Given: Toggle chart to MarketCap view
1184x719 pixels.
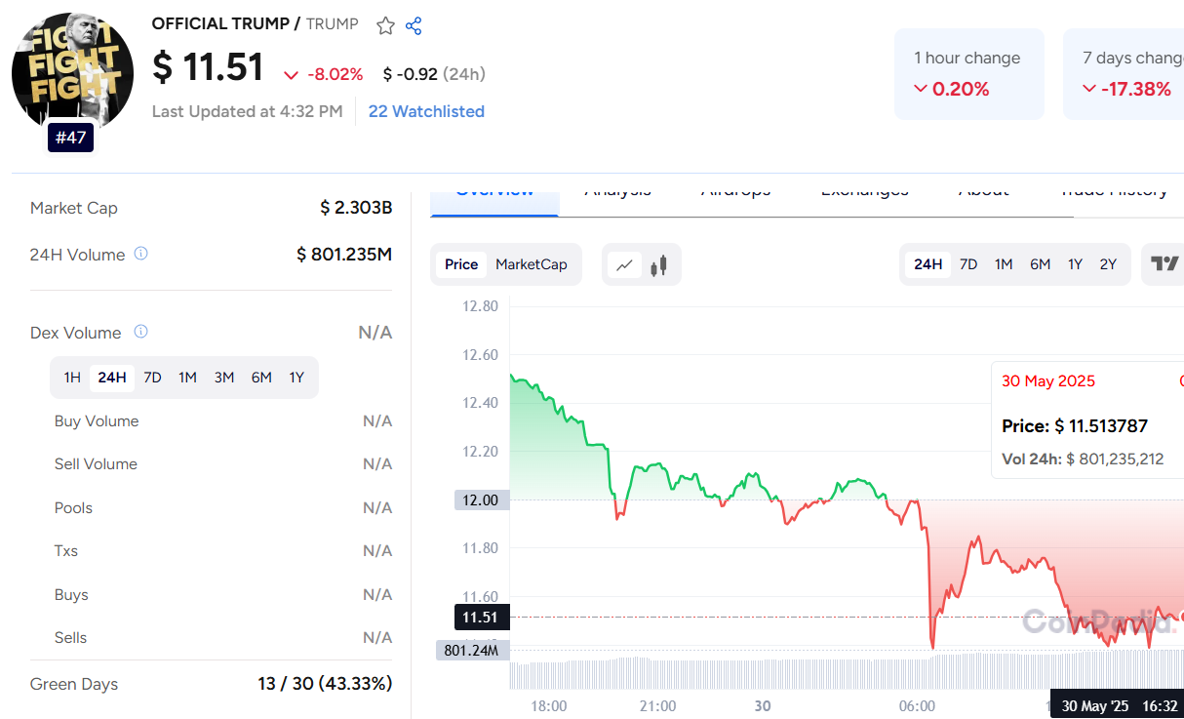Looking at the screenshot, I should [x=531, y=264].
